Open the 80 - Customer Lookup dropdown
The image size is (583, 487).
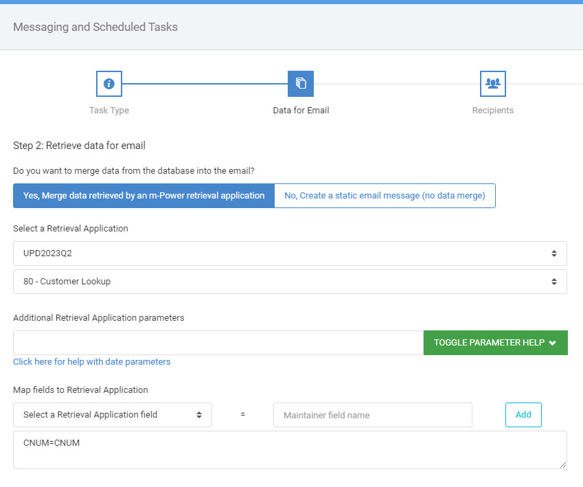290,282
